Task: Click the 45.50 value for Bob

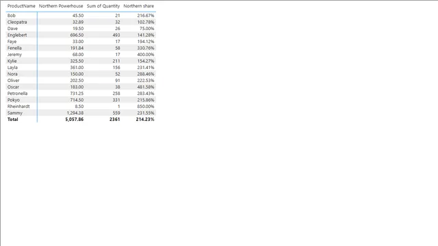Action: (78, 16)
